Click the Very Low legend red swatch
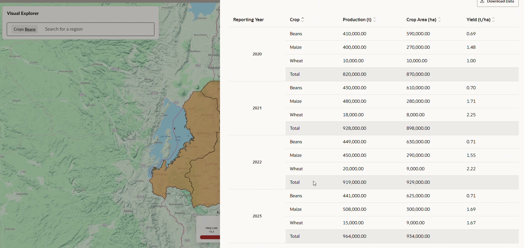Image resolution: width=524 pixels, height=248 pixels. 210,237
